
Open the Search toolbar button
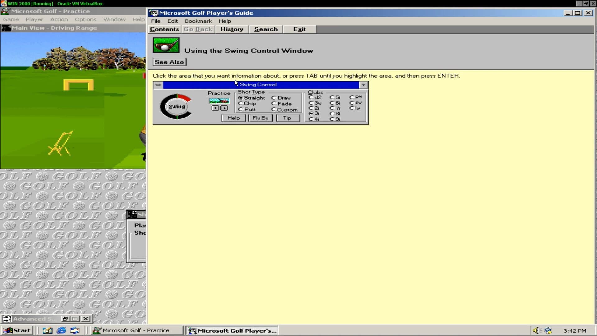(x=266, y=29)
